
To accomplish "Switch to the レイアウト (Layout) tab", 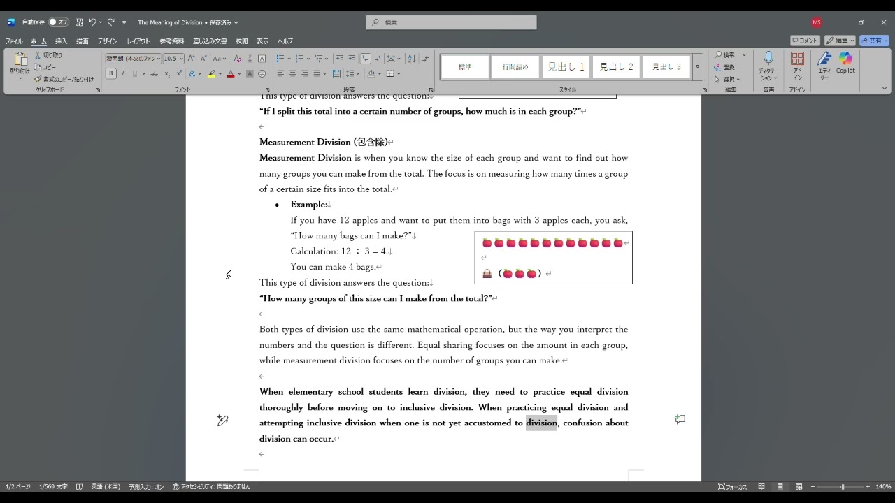I will (138, 41).
